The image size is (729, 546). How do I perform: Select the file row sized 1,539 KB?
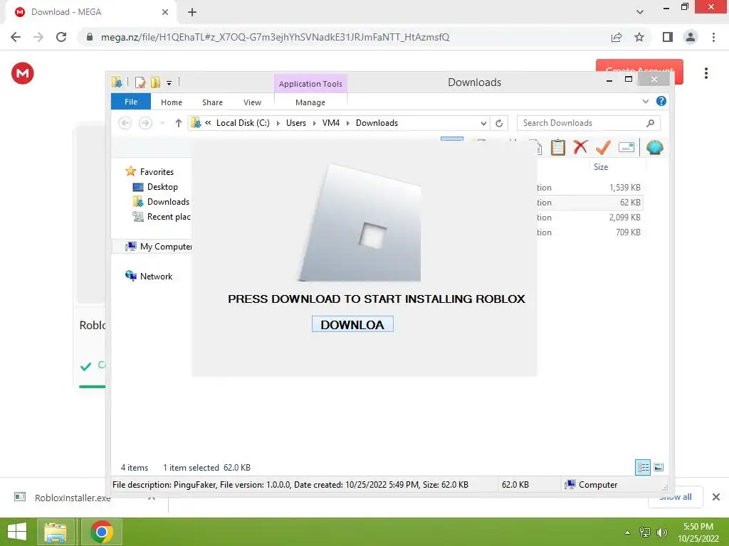[x=590, y=188]
